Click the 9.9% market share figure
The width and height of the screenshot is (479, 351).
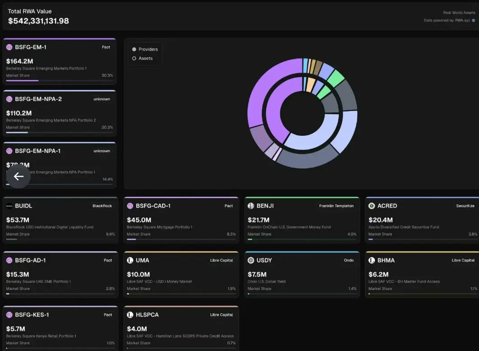tap(110, 234)
